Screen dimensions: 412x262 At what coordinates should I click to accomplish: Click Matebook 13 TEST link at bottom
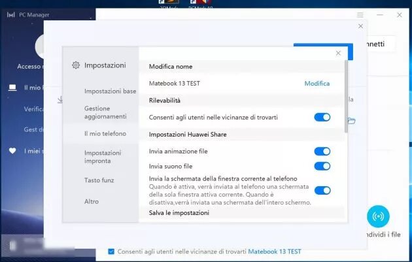point(275,252)
